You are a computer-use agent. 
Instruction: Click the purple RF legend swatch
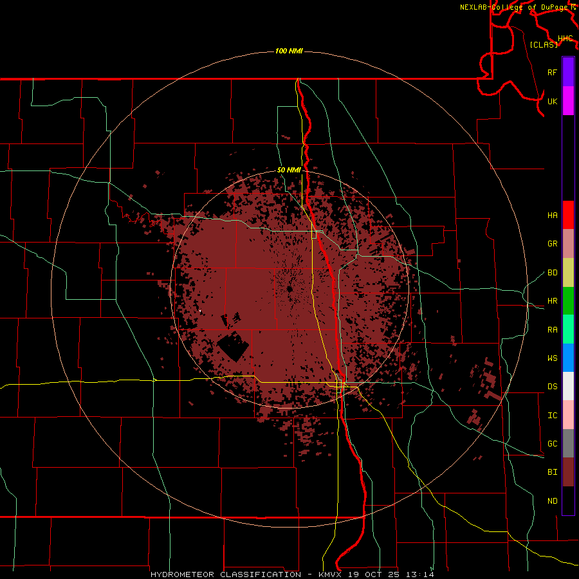(x=568, y=72)
